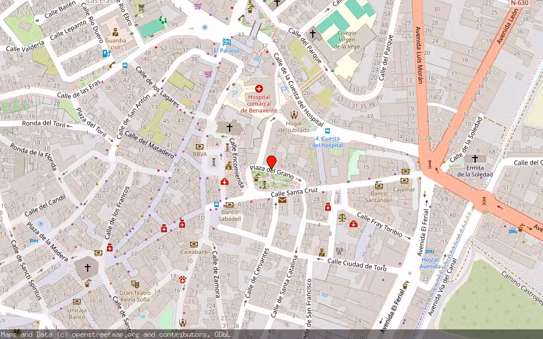Select the bus stop icon beside Banco Sabadell

pos(217,204)
